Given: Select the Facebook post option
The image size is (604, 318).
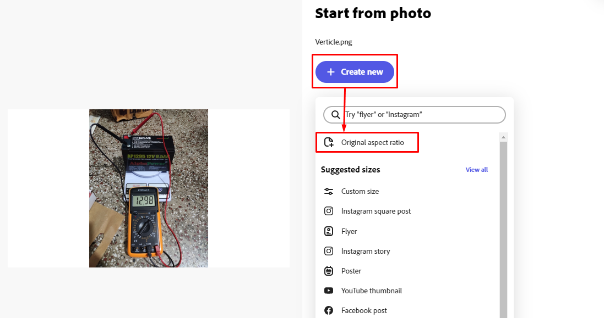Looking at the screenshot, I should coord(364,310).
